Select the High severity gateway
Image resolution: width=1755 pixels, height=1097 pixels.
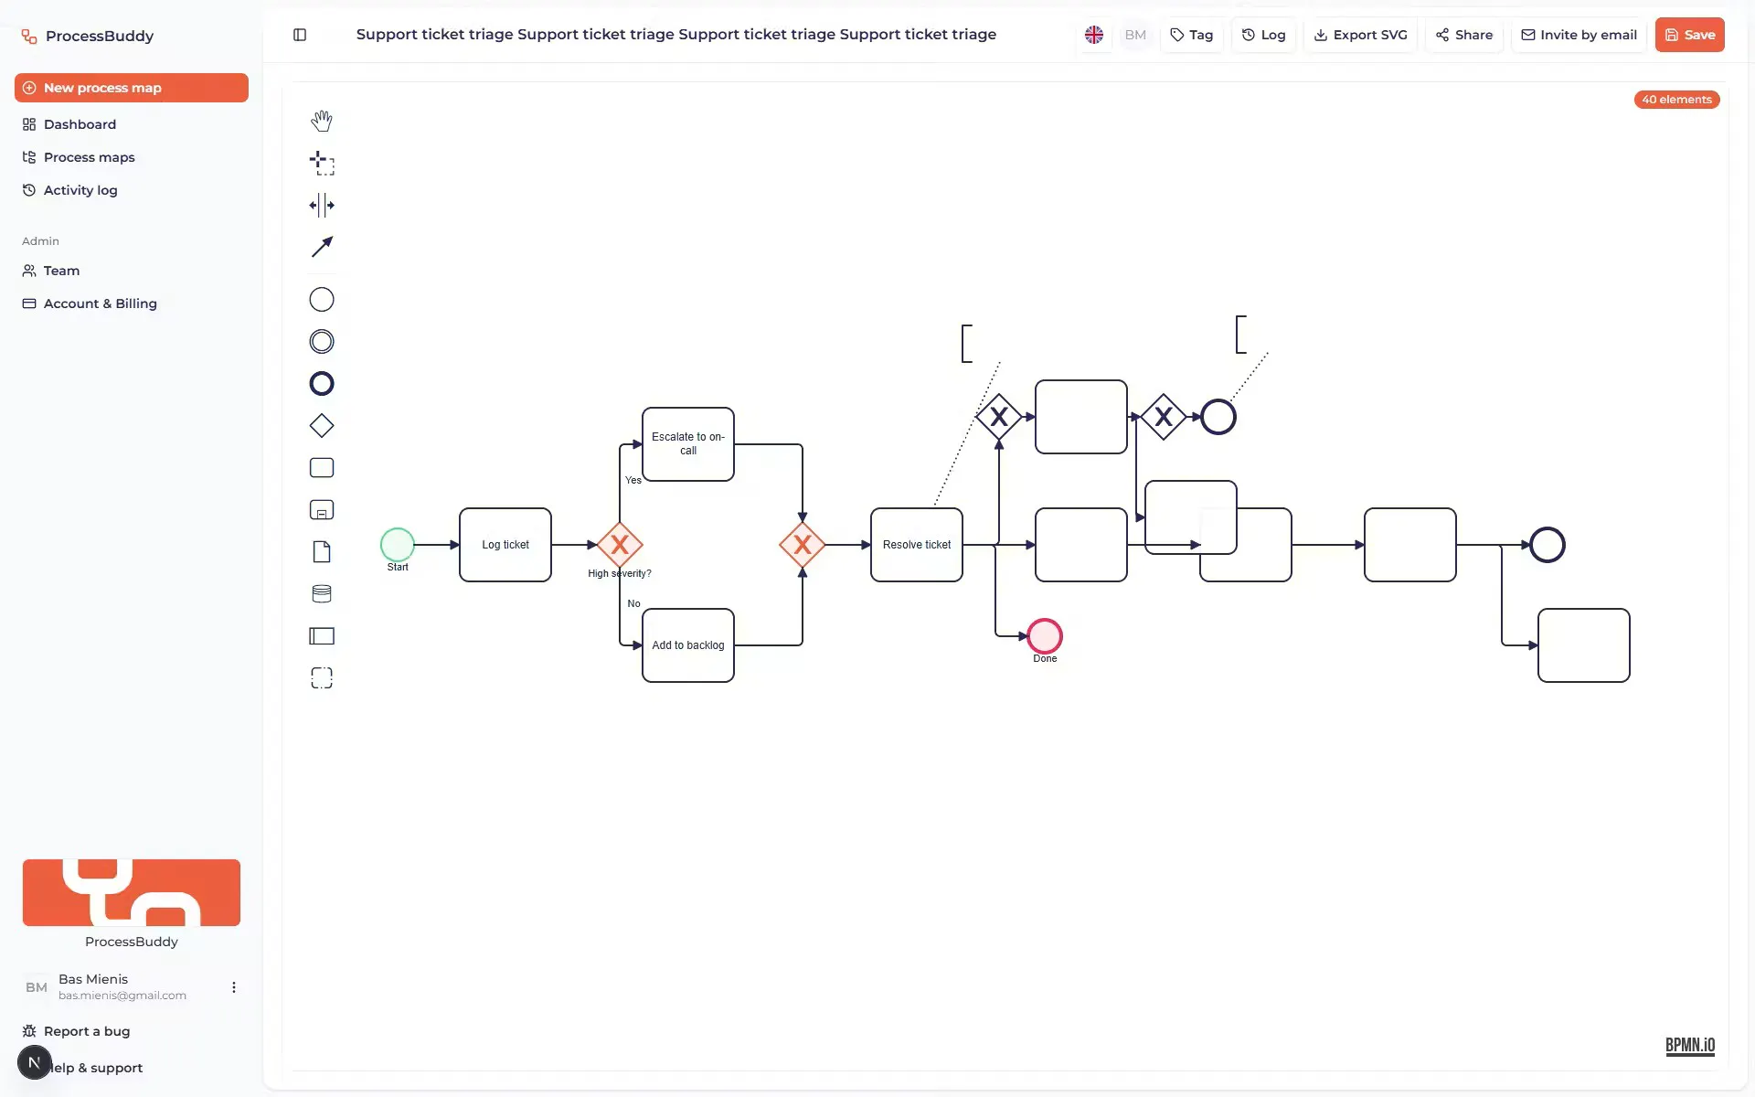(x=620, y=545)
